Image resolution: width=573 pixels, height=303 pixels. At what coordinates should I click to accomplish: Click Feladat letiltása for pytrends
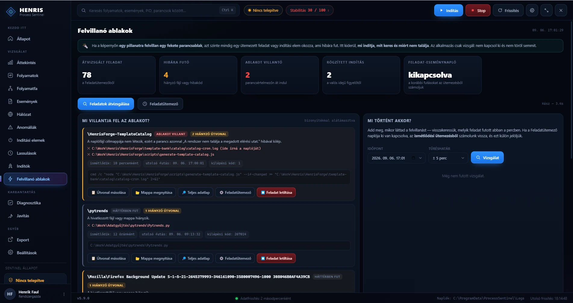276,258
